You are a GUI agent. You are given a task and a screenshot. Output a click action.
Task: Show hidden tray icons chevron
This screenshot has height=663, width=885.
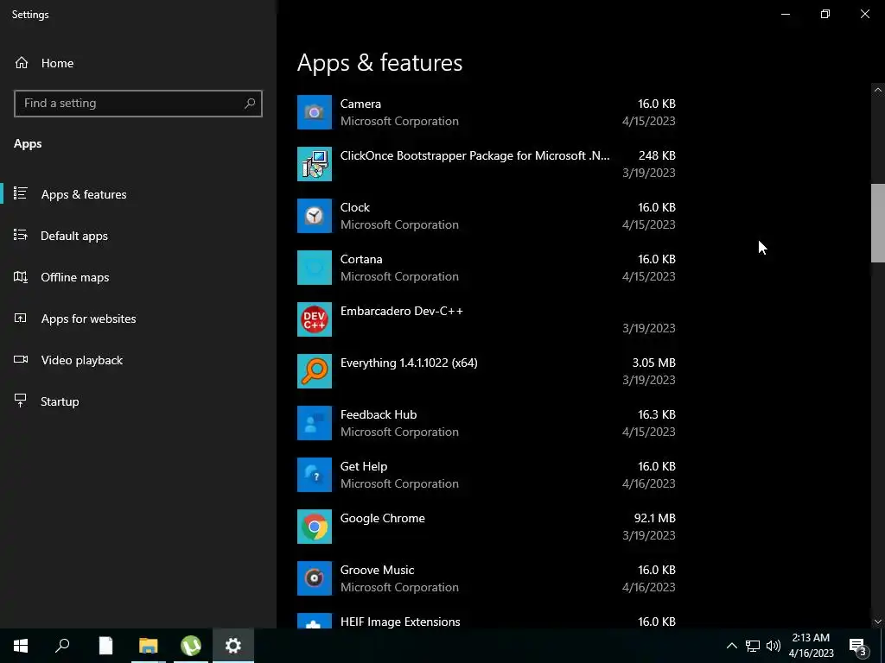tap(731, 646)
